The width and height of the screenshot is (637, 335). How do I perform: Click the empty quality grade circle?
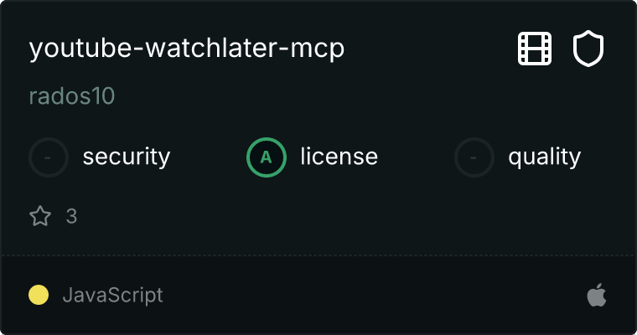(x=474, y=157)
